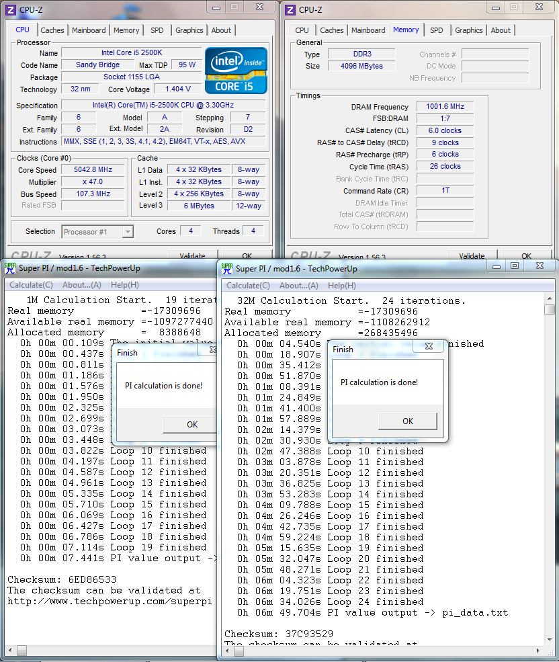
Task: Click the Level 3 cache value 6 MBytes
Action: [x=199, y=206]
